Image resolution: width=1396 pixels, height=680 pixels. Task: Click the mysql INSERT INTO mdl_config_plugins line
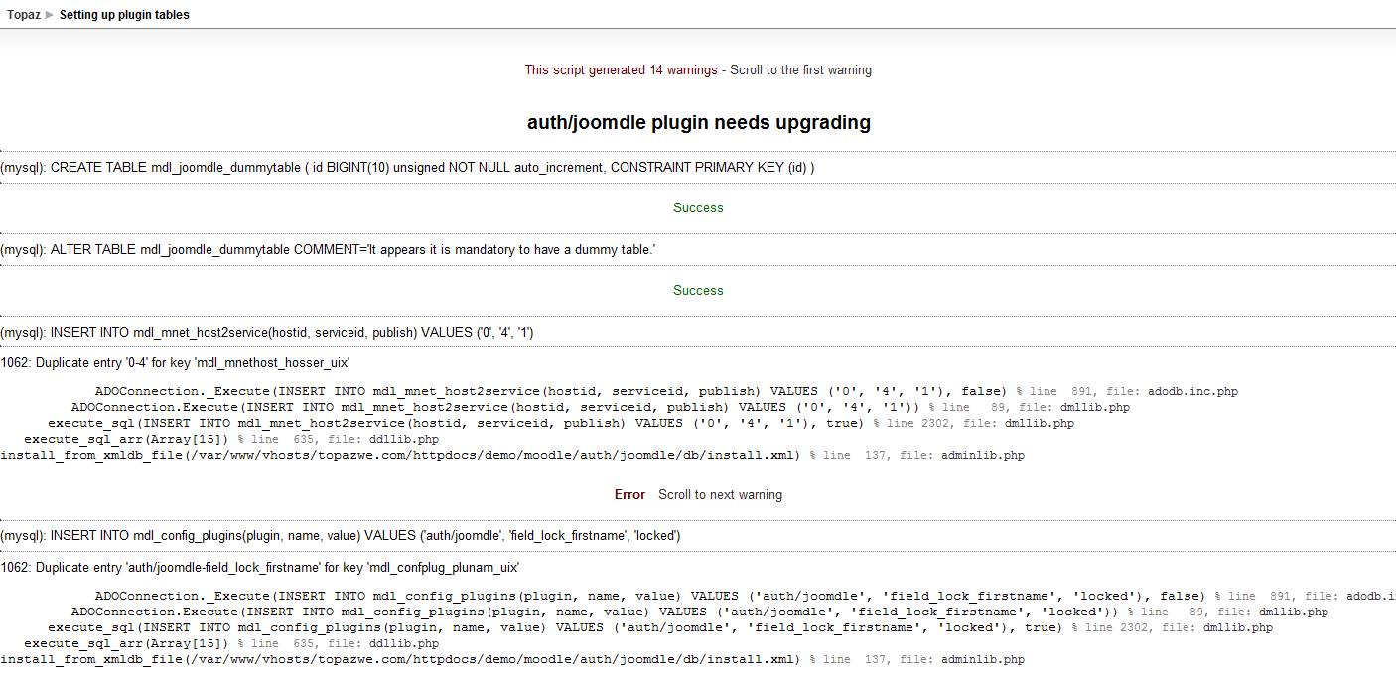pos(340,536)
